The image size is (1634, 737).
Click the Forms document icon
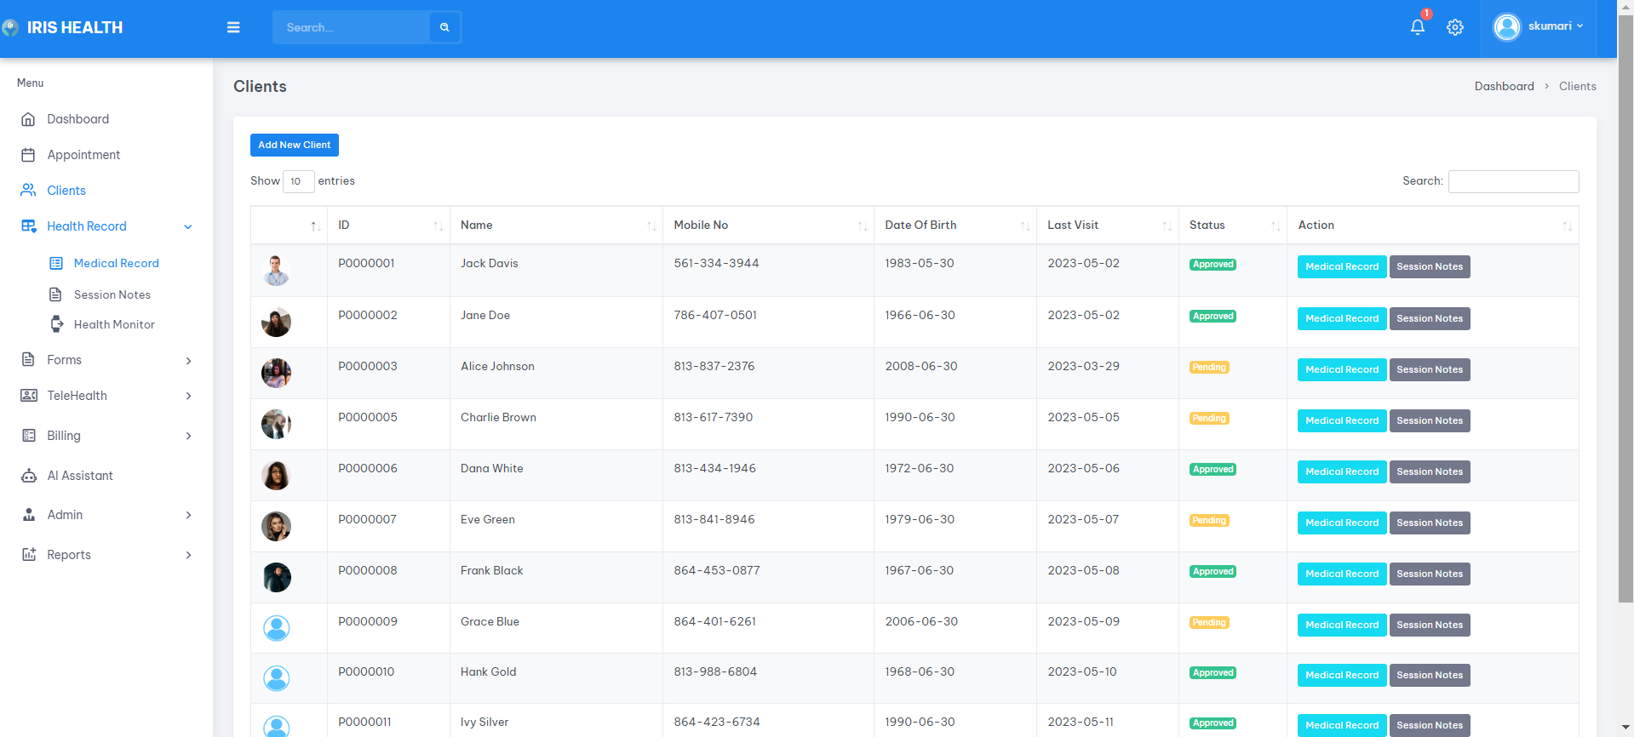pos(28,360)
